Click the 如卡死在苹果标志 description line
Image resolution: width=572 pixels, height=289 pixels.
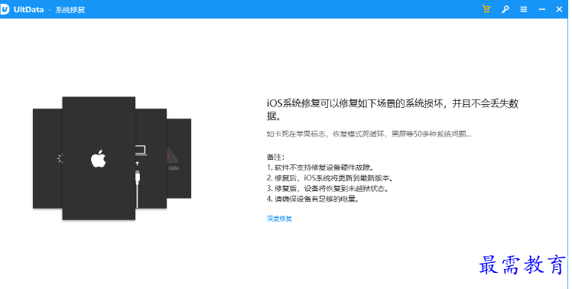tap(369, 134)
